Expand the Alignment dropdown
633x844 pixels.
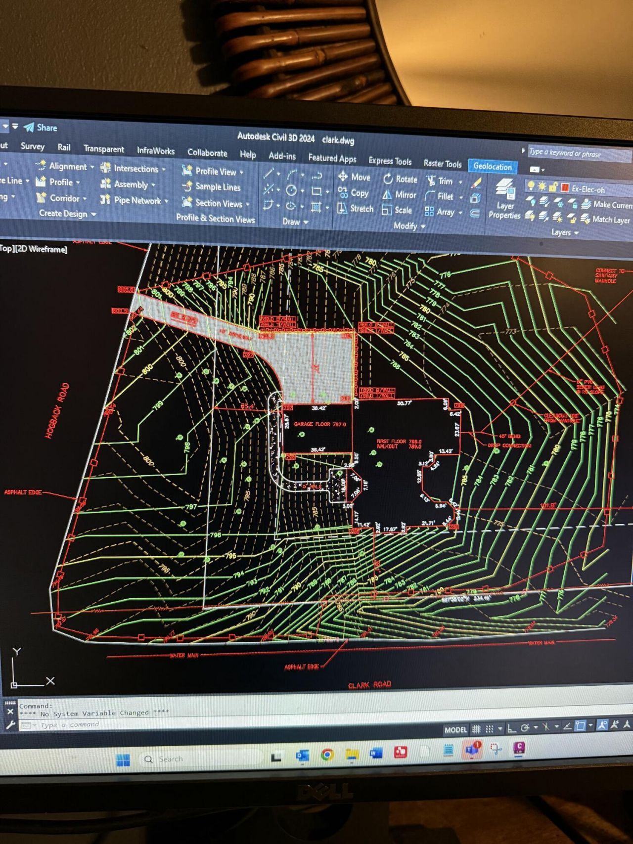click(x=92, y=167)
